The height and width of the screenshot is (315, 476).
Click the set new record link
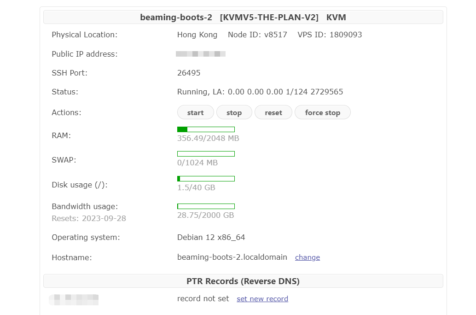point(262,299)
